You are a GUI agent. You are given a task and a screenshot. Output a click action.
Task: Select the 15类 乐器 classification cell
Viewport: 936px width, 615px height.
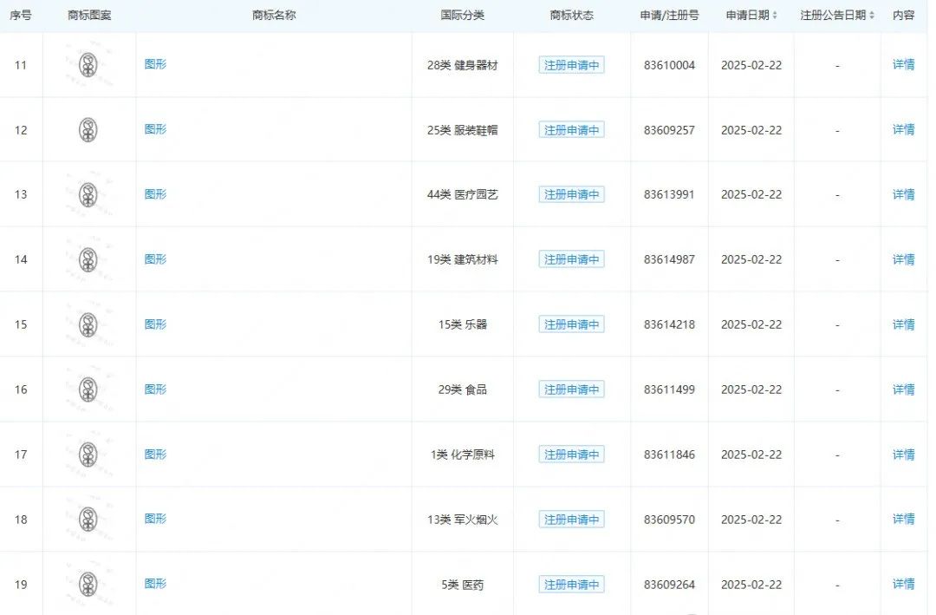(462, 325)
